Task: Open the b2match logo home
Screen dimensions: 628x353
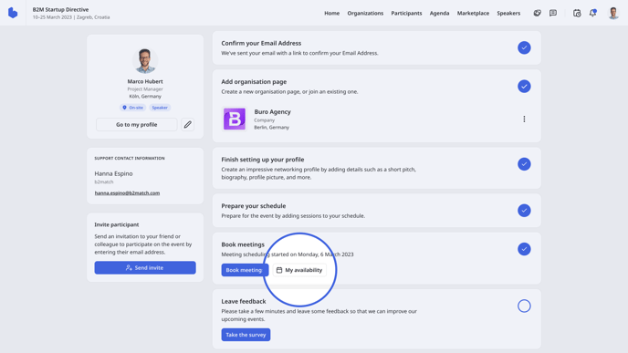Action: point(13,13)
